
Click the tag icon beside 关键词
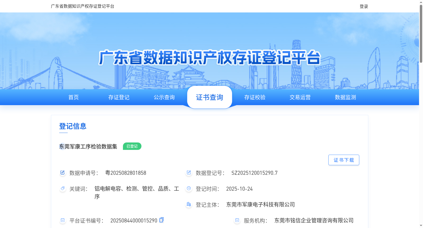point(63,189)
